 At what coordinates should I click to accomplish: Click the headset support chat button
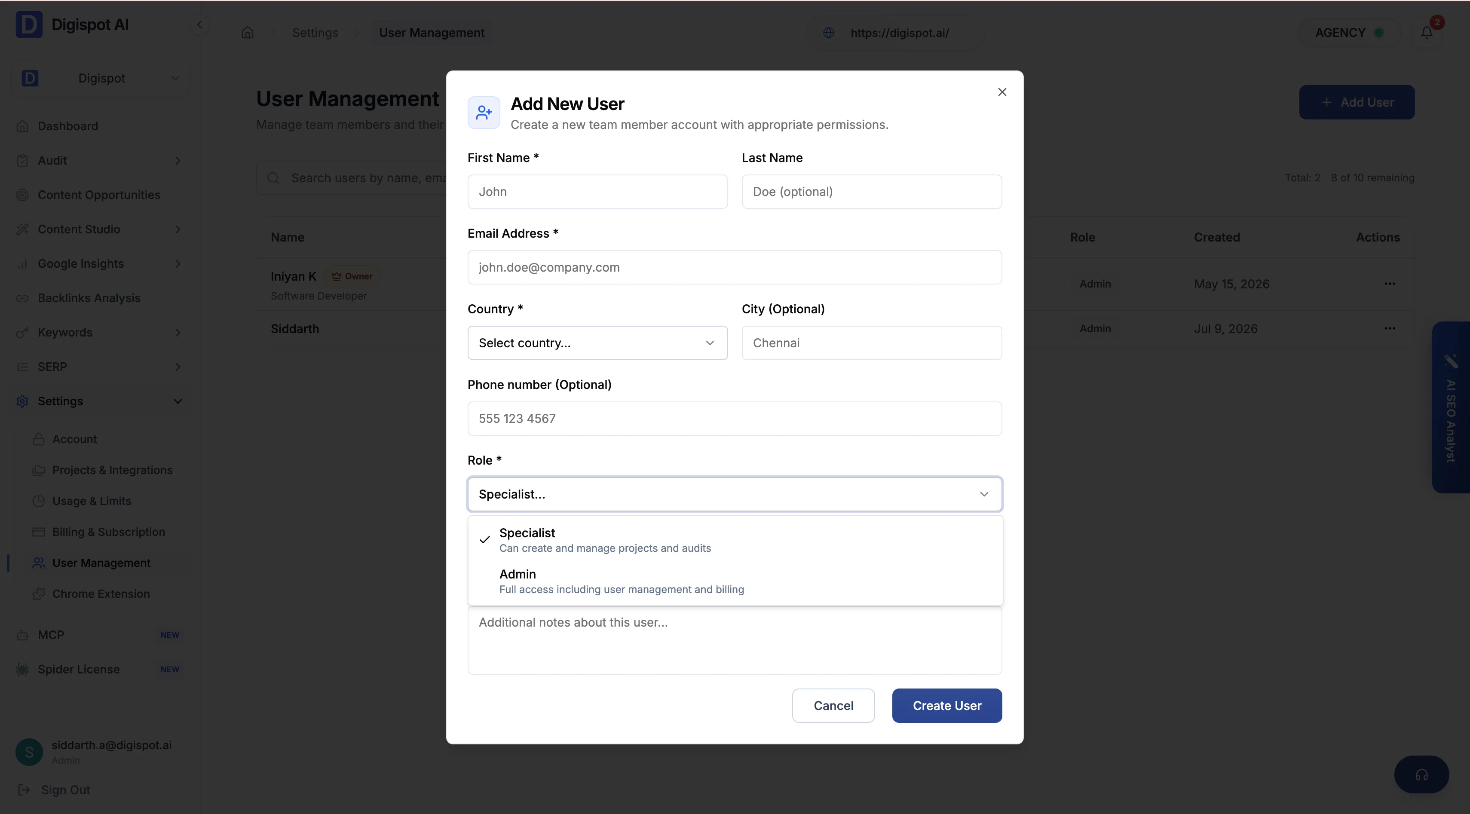tap(1421, 774)
